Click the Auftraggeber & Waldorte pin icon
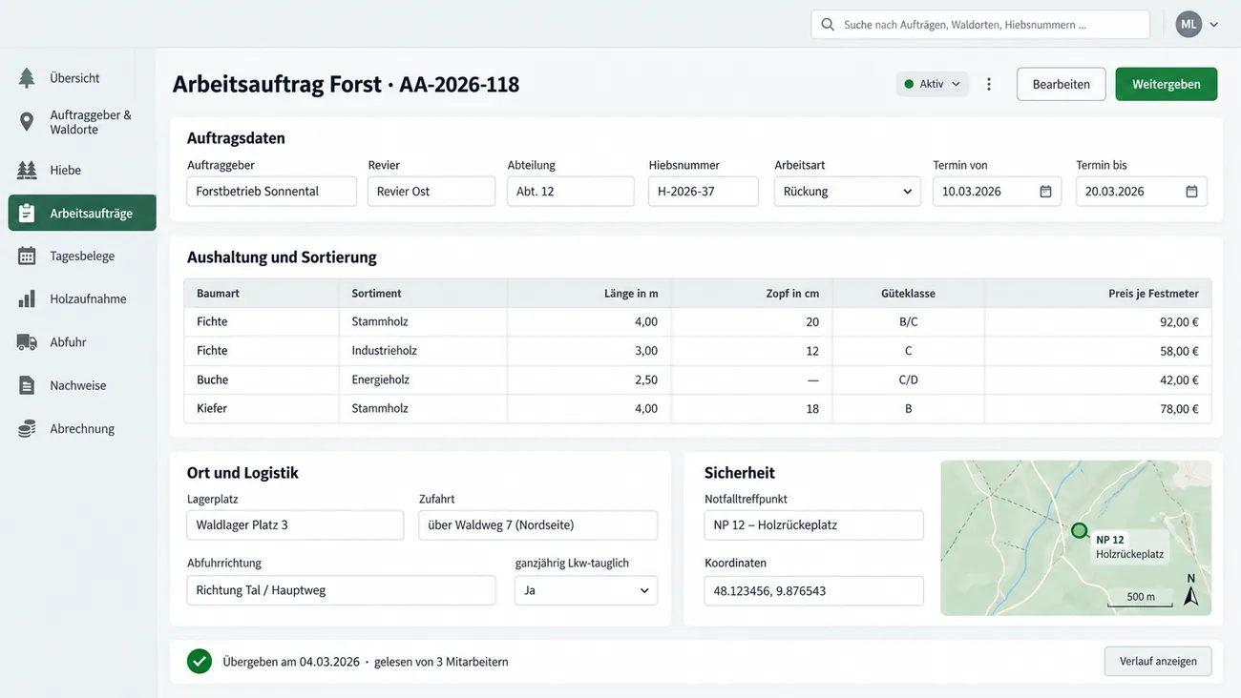The width and height of the screenshot is (1241, 698). (27, 122)
